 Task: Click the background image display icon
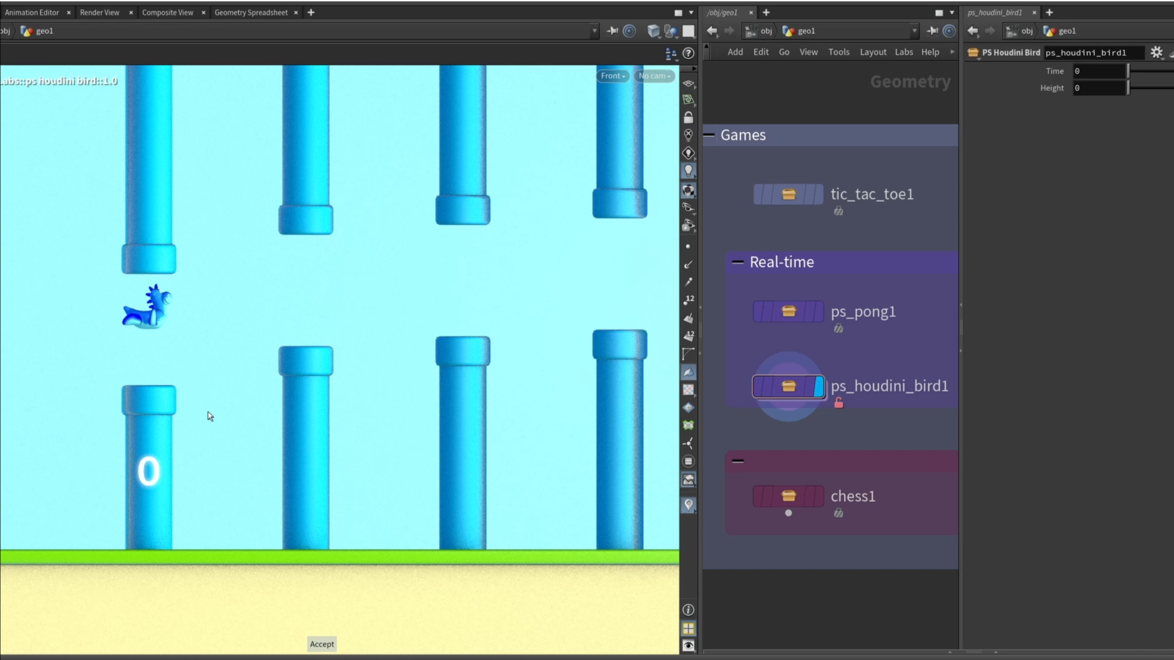tap(688, 480)
